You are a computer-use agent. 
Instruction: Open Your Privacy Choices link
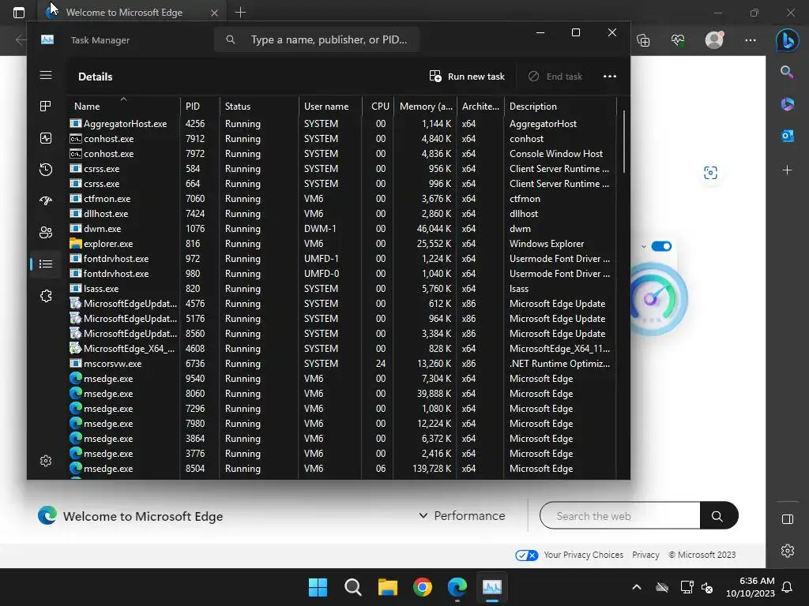click(584, 555)
